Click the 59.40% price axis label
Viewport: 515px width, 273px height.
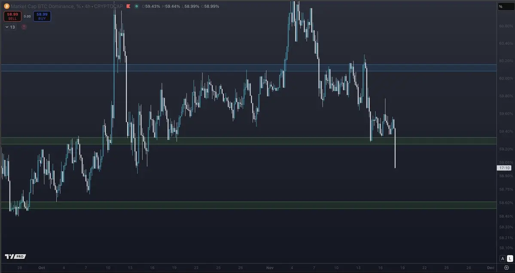506,131
